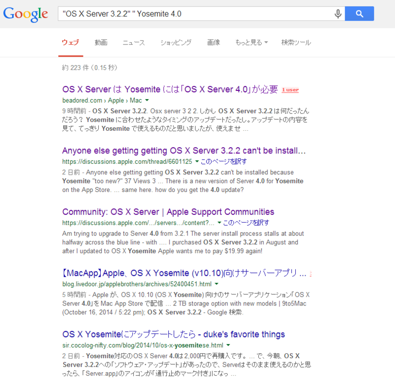Open dropdown arrow beside sir.cocolog-nifty.com URL
The height and width of the screenshot is (382, 395).
tap(228, 345)
